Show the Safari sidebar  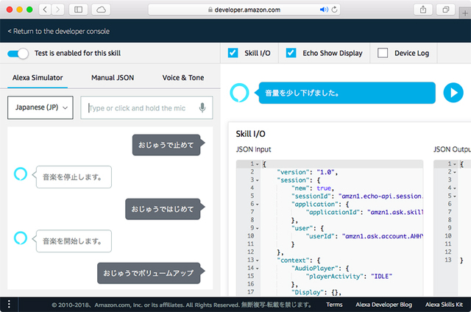(x=79, y=10)
